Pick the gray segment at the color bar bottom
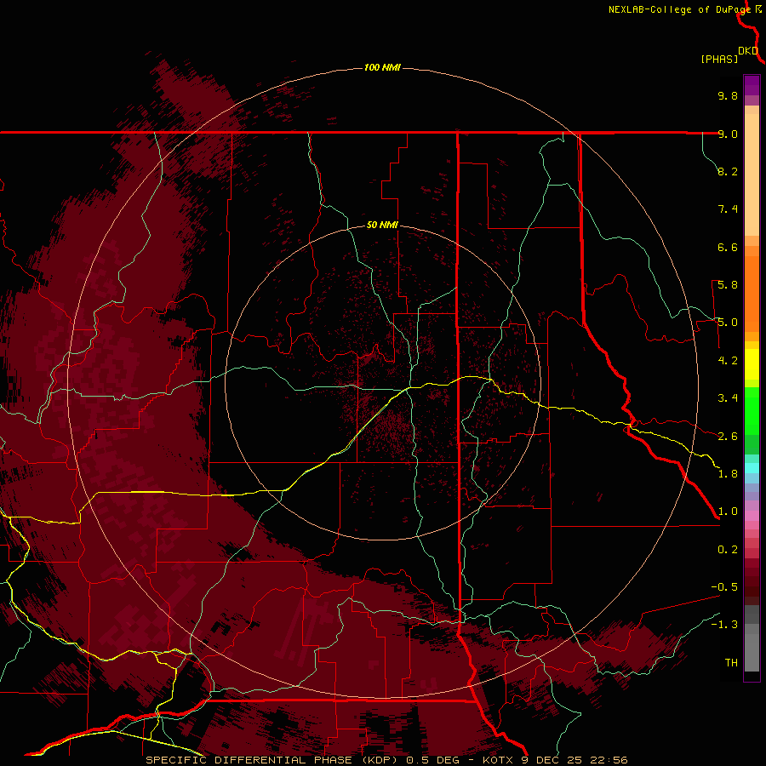 [752, 653]
